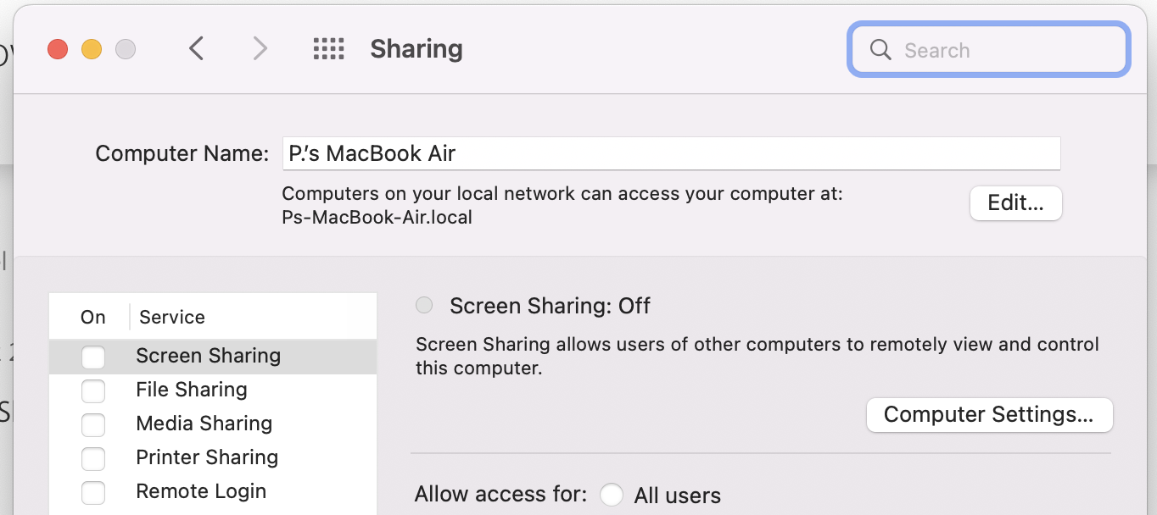
Task: Toggle the Remote Login checkbox
Action: (93, 493)
